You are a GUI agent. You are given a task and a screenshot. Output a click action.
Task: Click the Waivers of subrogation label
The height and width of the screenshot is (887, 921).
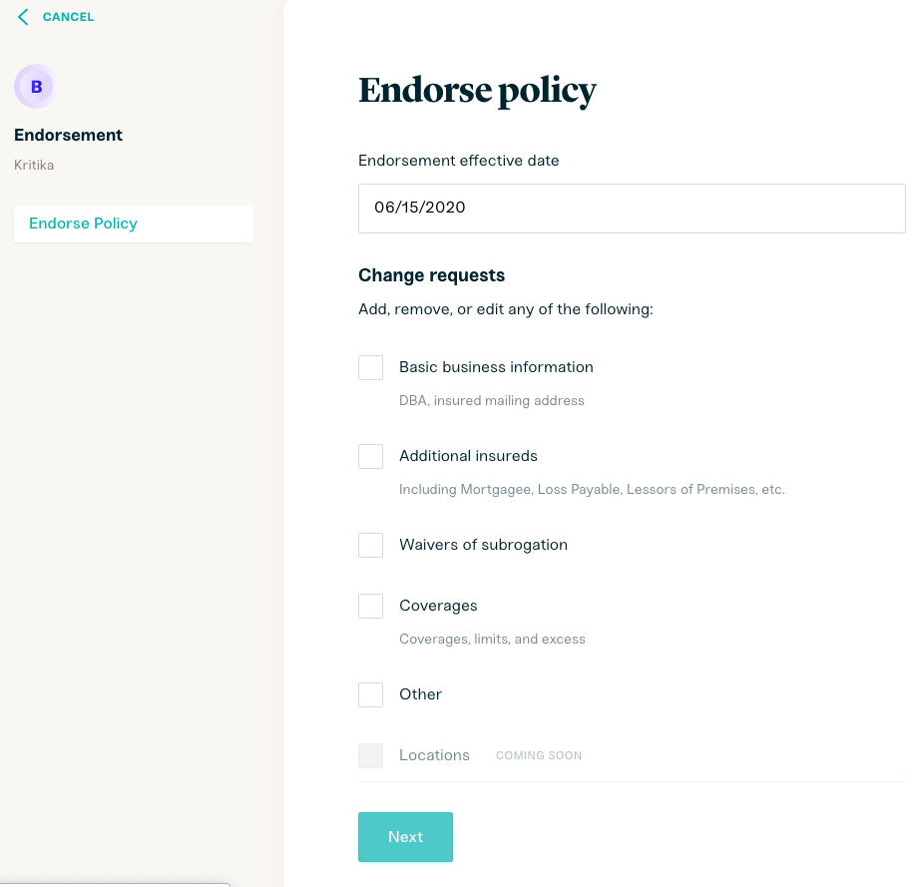click(483, 545)
